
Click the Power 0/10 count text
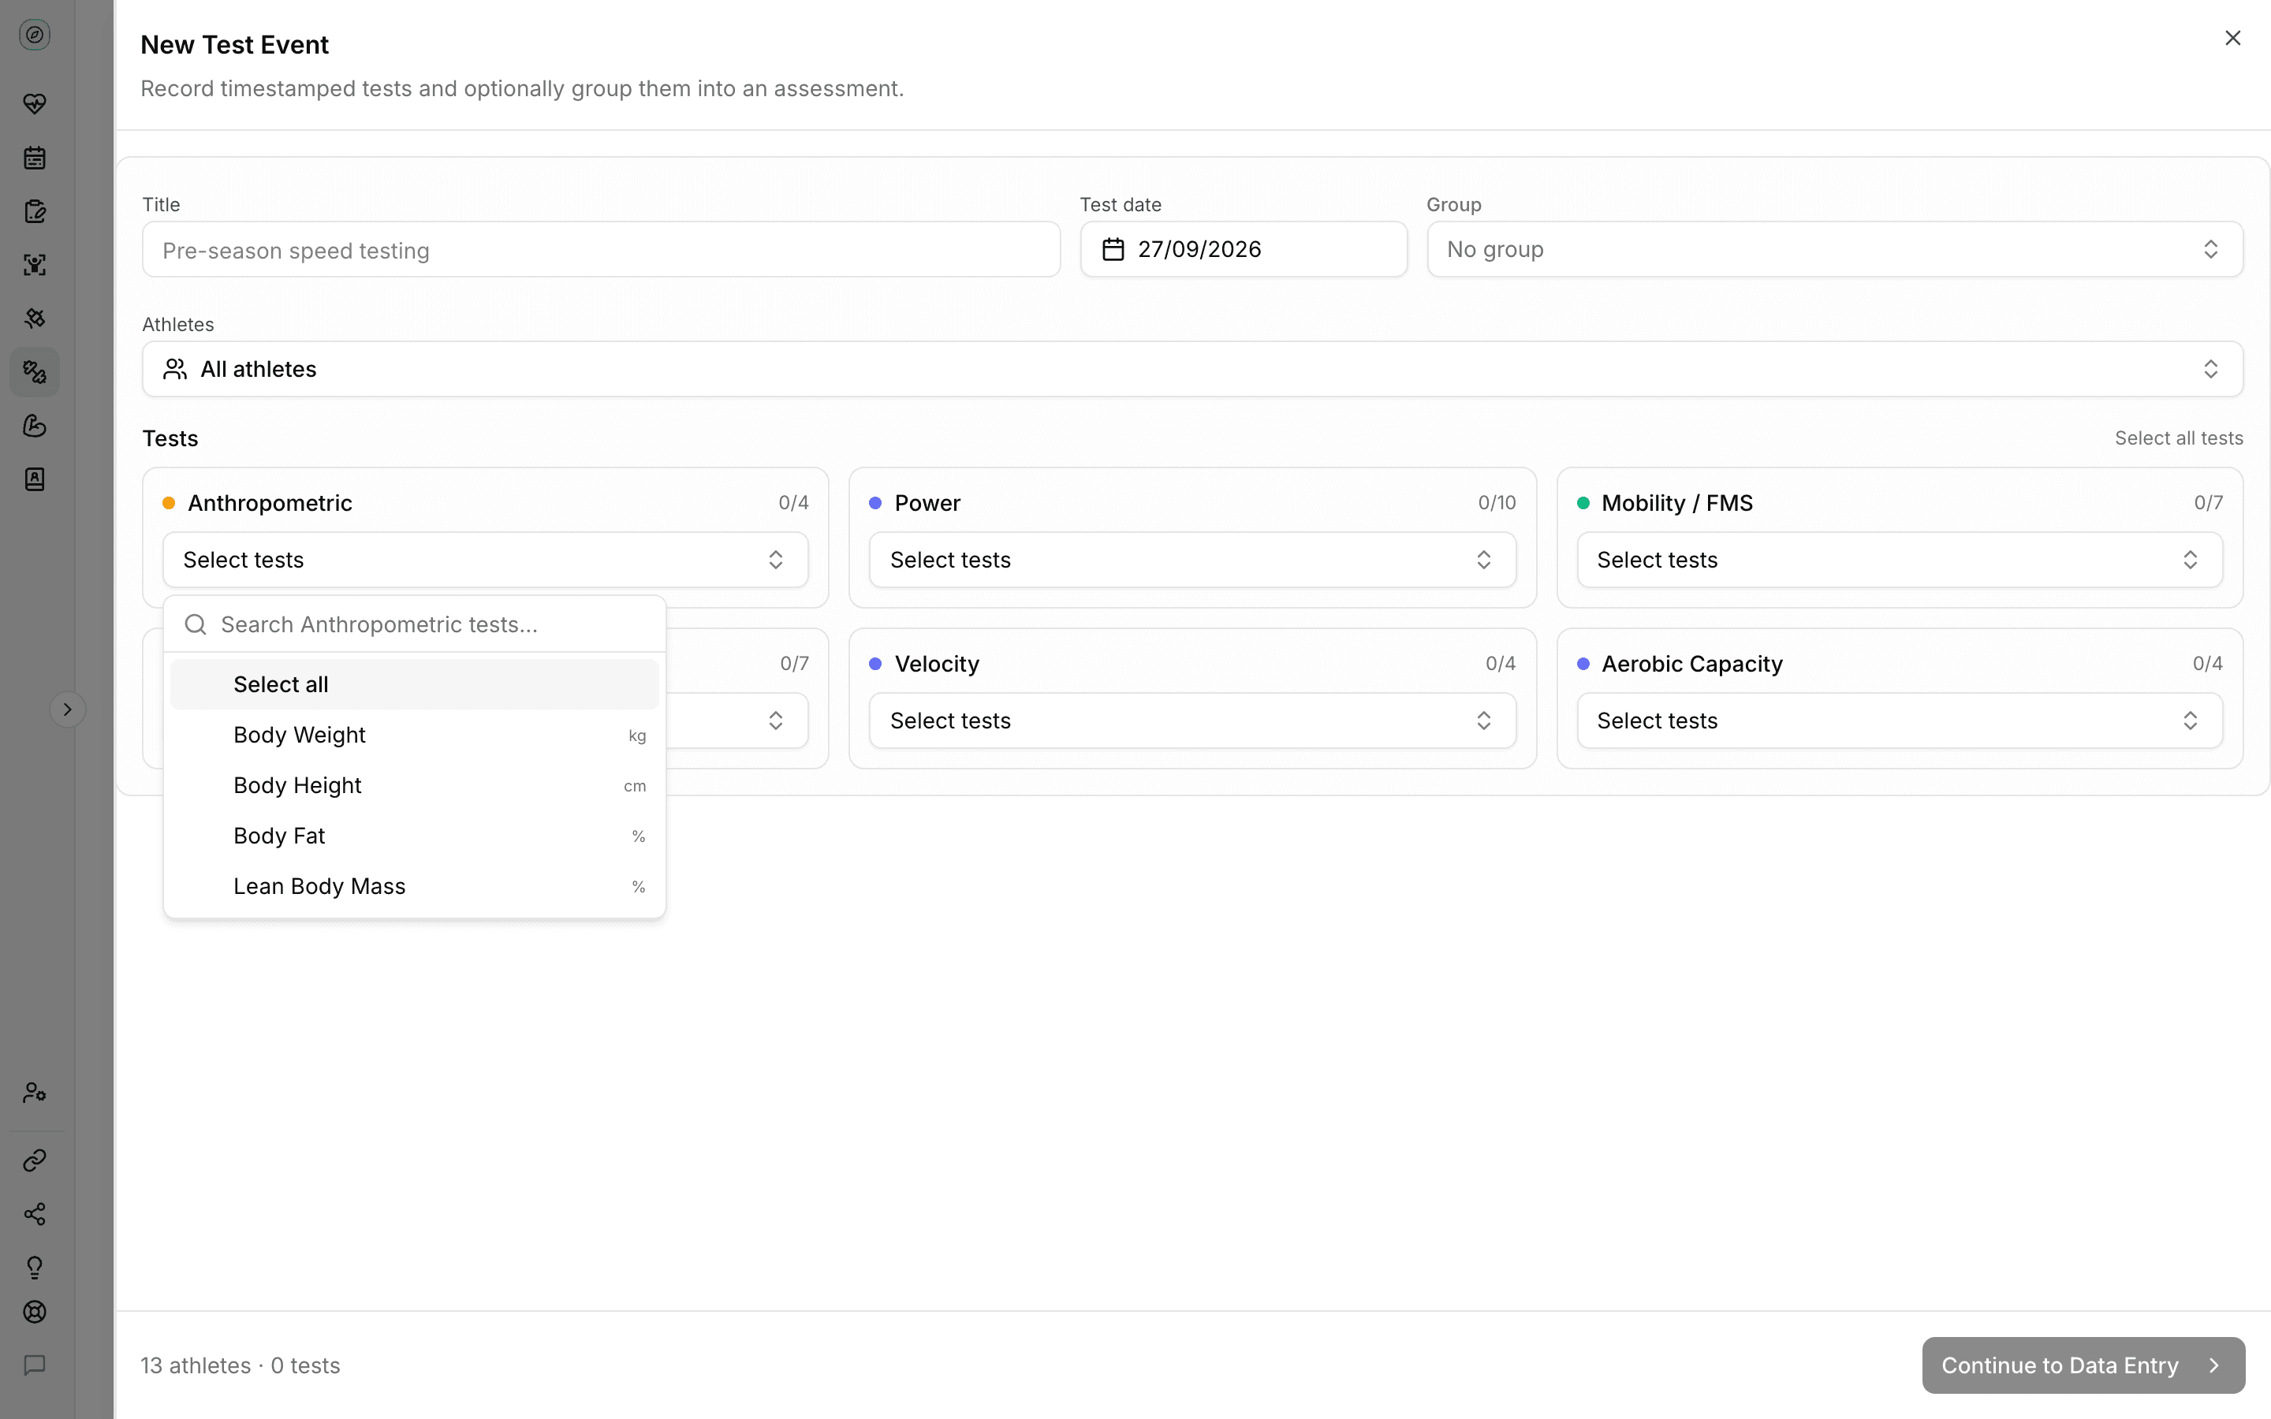tap(1496, 503)
